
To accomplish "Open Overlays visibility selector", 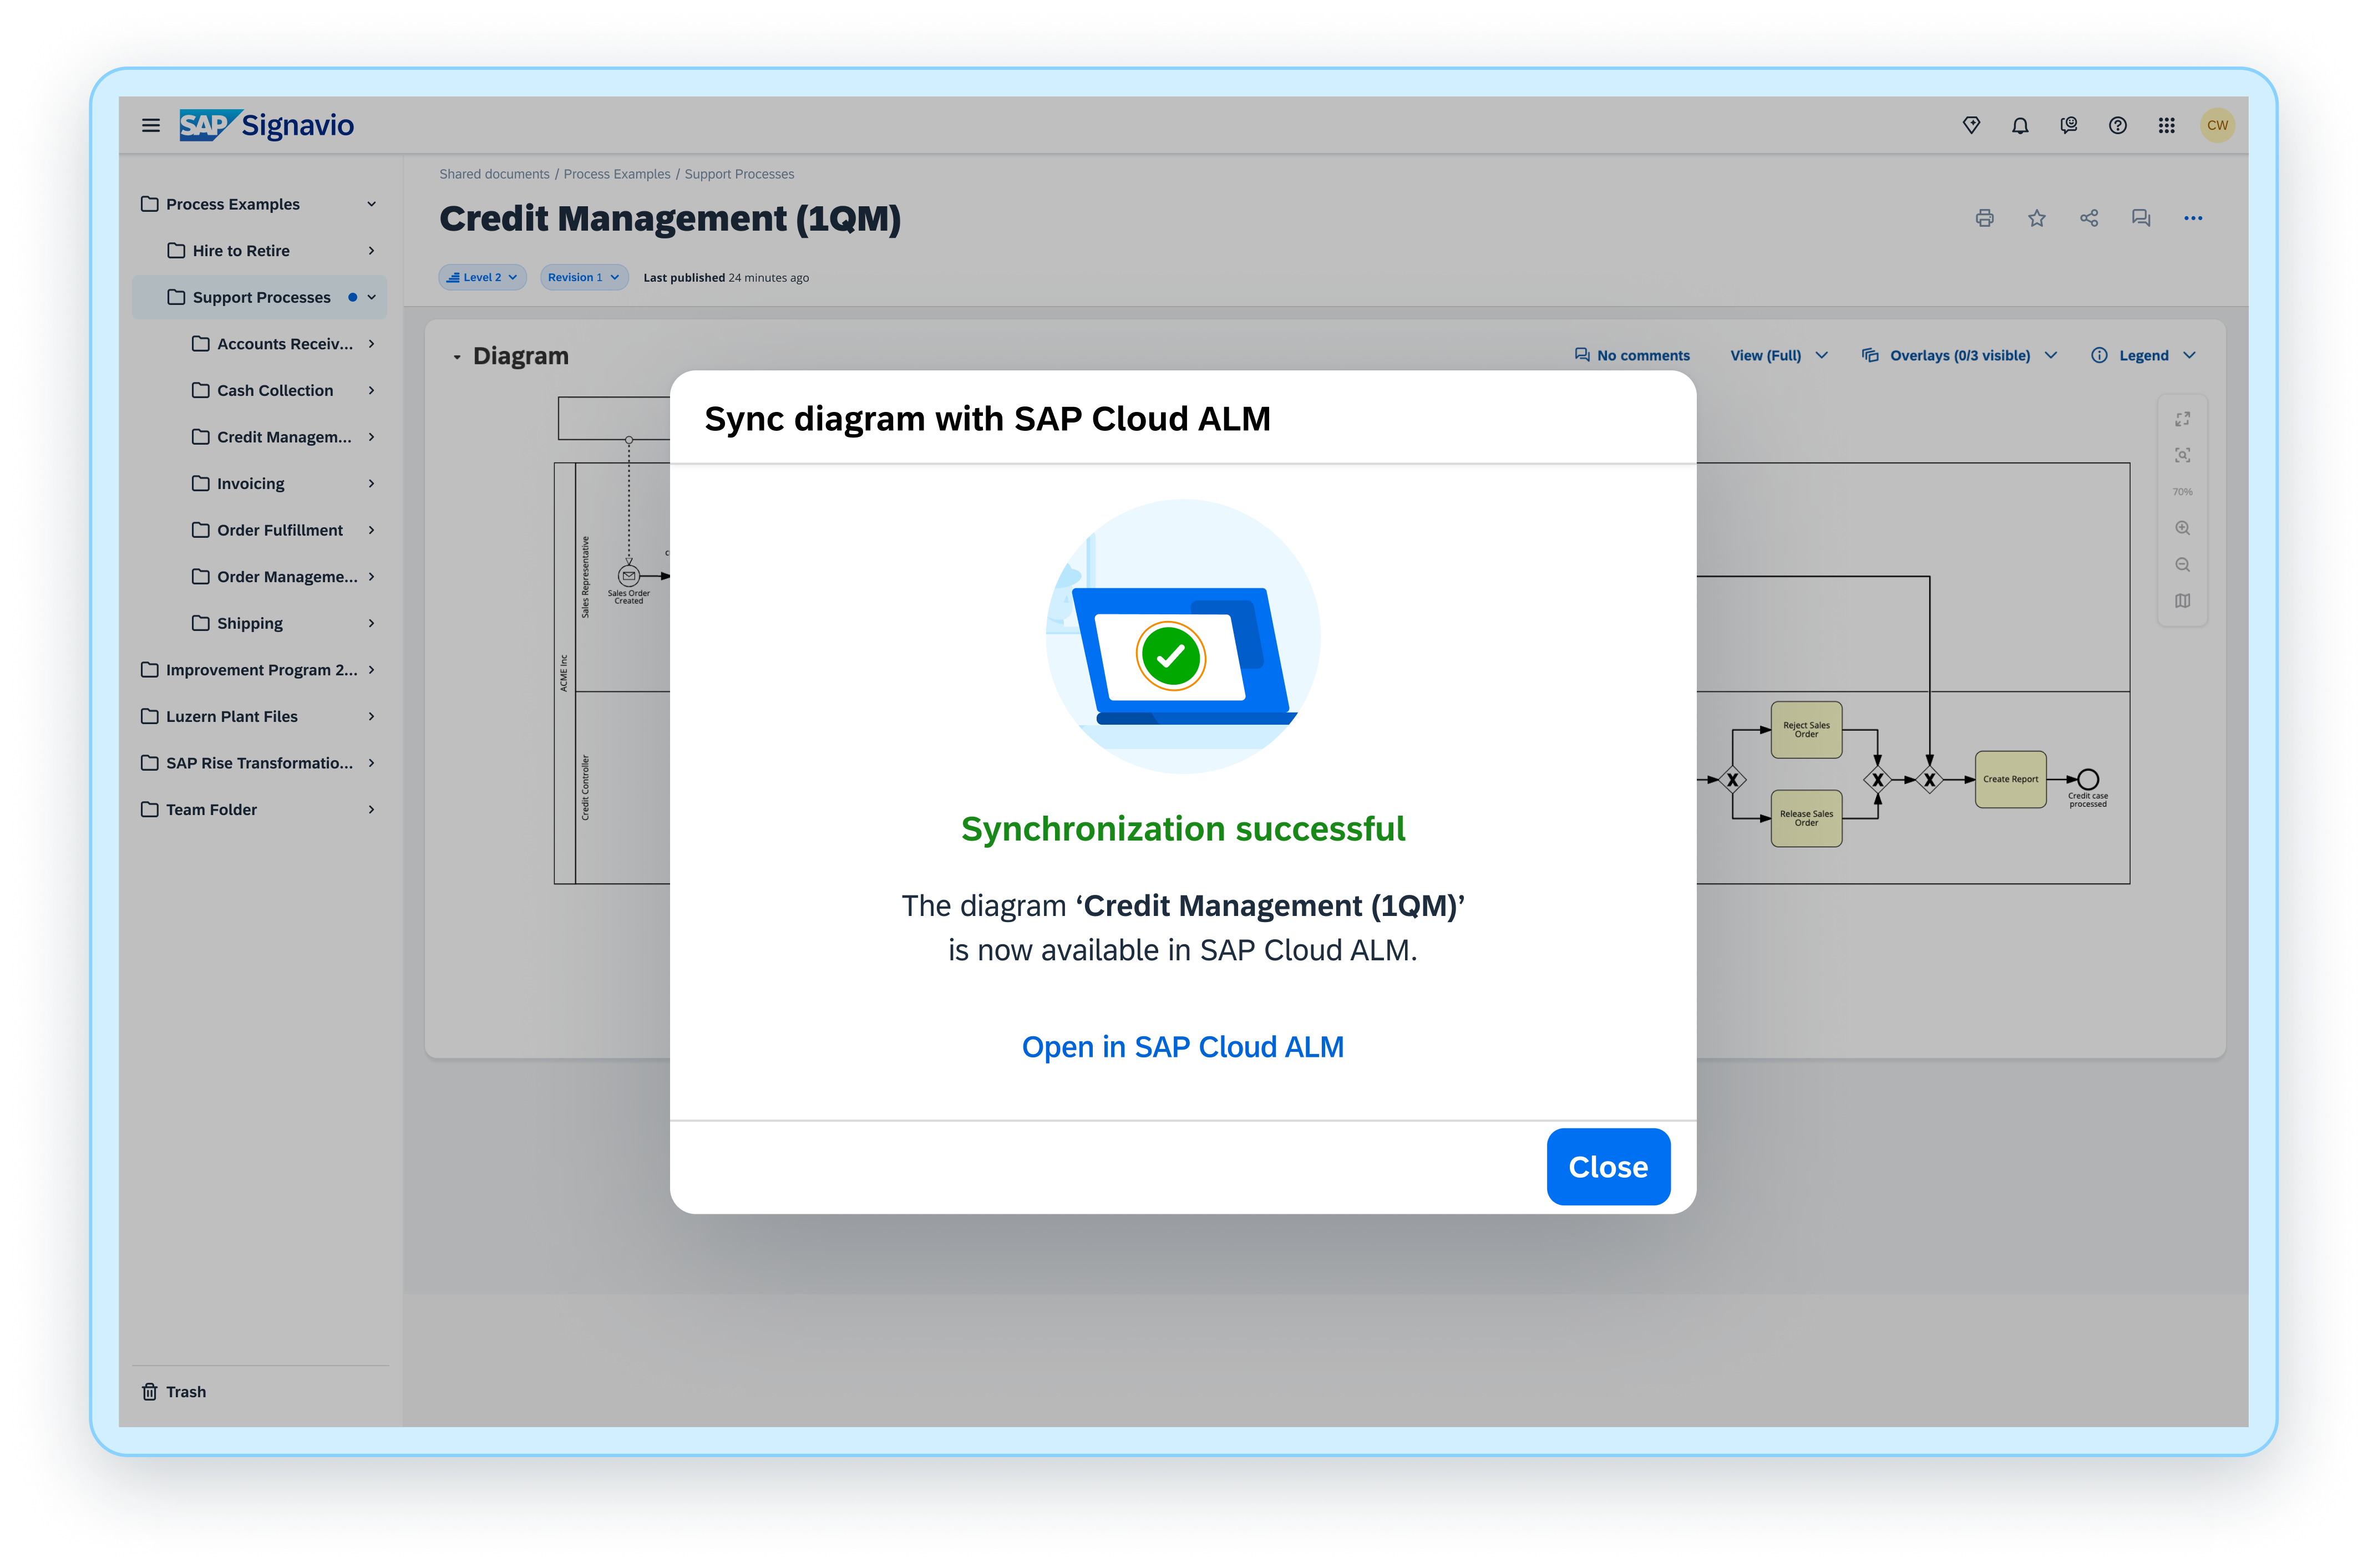I will click(x=1959, y=355).
